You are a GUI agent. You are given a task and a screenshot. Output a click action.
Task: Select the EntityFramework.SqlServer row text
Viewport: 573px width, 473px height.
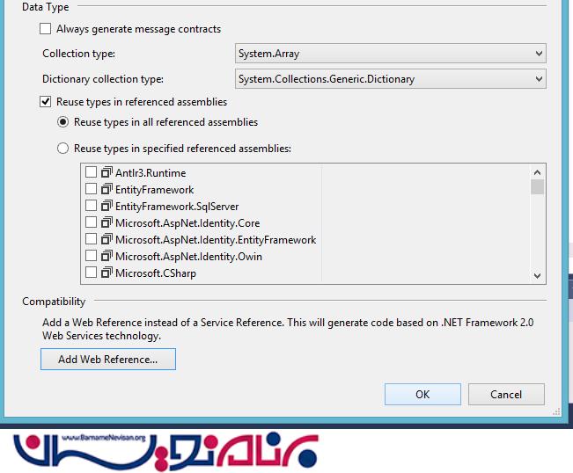click(x=177, y=207)
